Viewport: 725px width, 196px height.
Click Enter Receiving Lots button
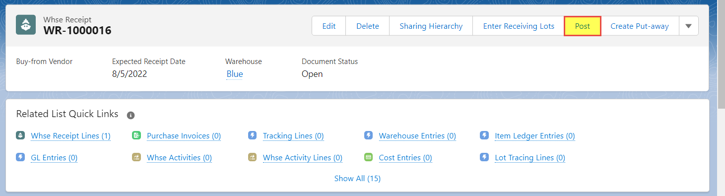point(519,26)
